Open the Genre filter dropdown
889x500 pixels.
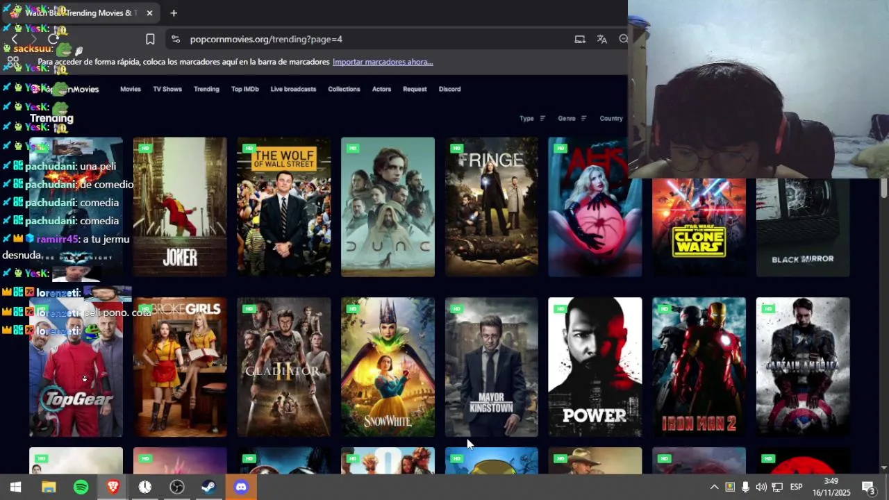[572, 118]
